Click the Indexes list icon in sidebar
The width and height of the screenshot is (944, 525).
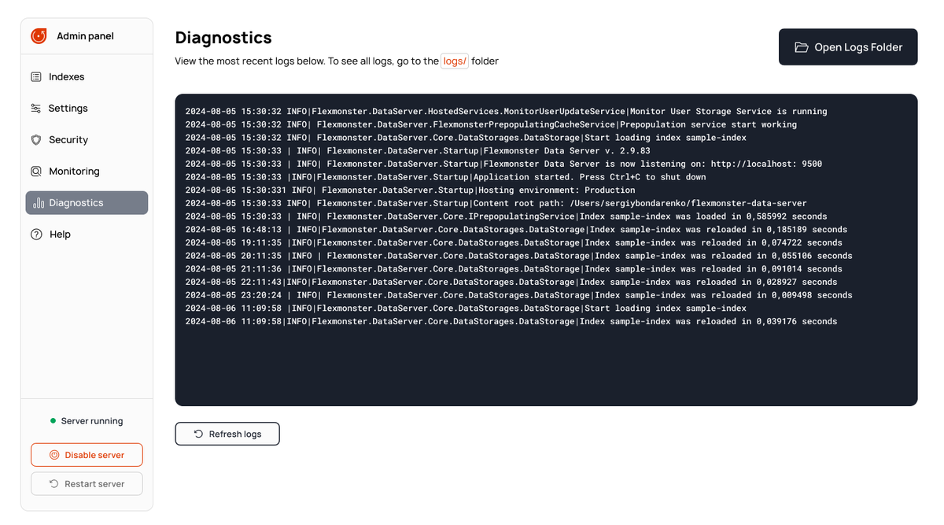(36, 77)
